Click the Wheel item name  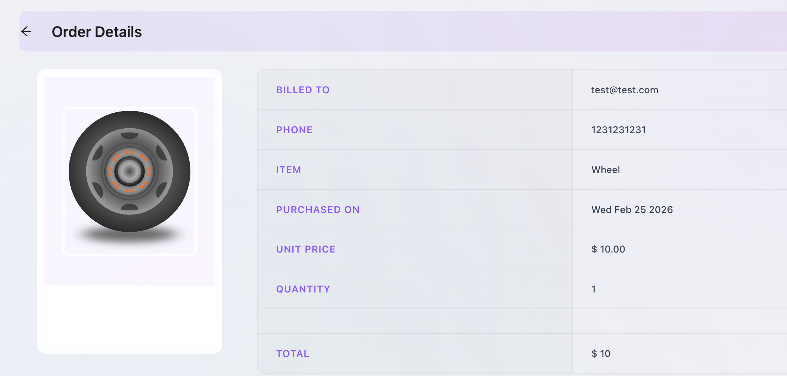[x=606, y=170]
